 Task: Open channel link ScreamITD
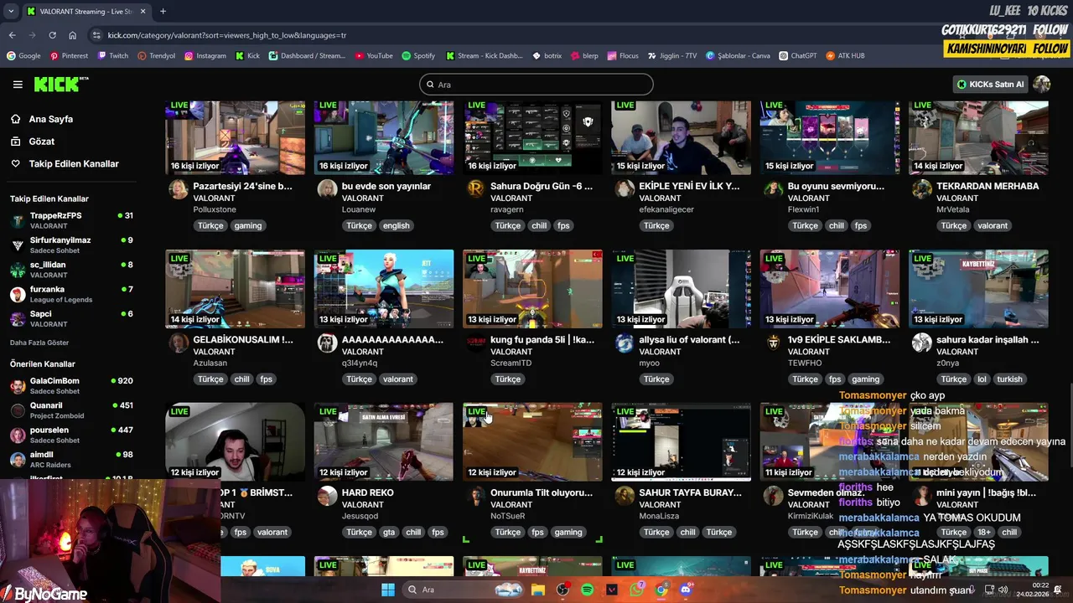511,363
